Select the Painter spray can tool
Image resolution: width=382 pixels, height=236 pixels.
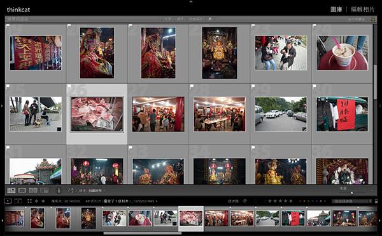tap(59, 190)
